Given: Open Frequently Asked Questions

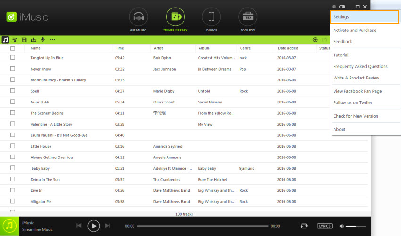Looking at the screenshot, I should click(360, 66).
